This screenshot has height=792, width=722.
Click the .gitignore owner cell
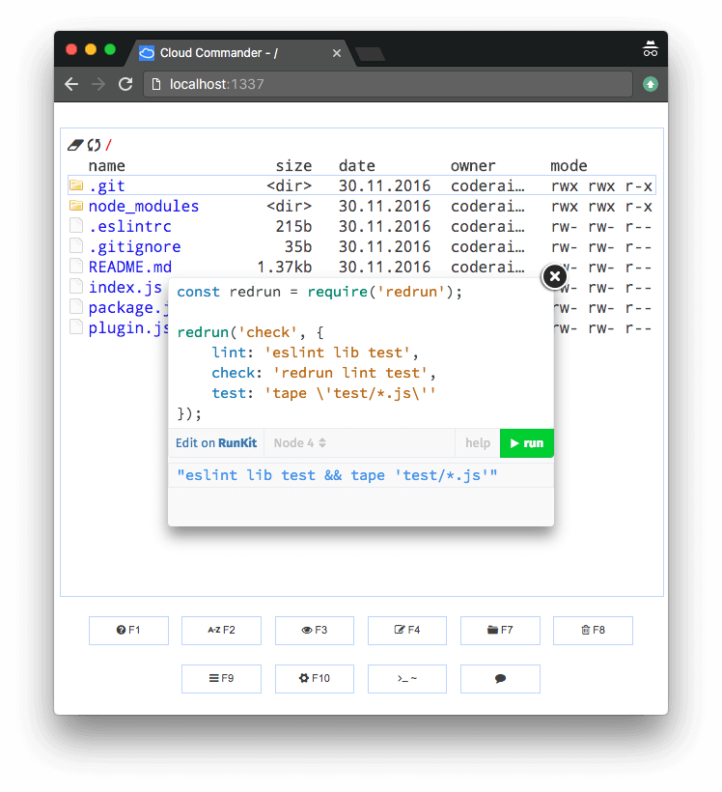487,246
